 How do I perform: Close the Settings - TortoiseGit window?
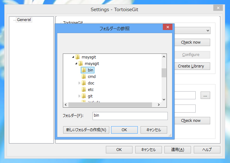[218, 8]
